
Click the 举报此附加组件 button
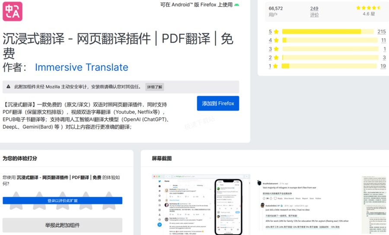(x=63, y=225)
